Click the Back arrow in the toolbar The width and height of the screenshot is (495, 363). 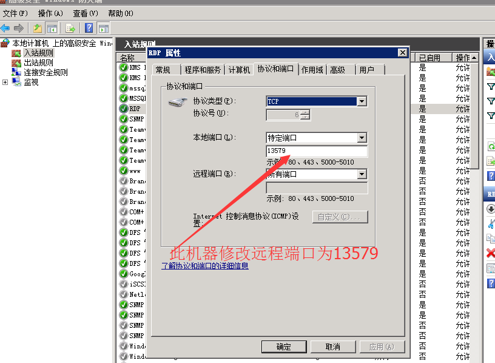[x=5, y=28]
